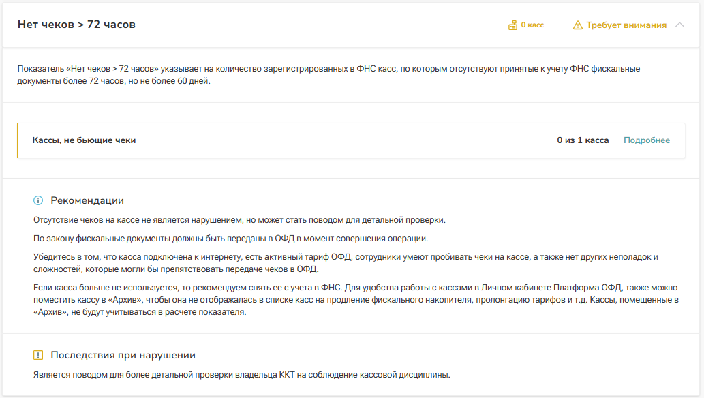Collapse the panel with the chevron arrow
Viewport: 704px width, 398px height.
click(679, 25)
